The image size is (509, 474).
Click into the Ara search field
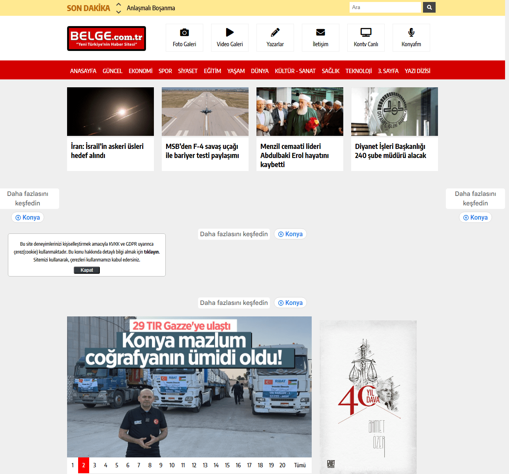(385, 7)
